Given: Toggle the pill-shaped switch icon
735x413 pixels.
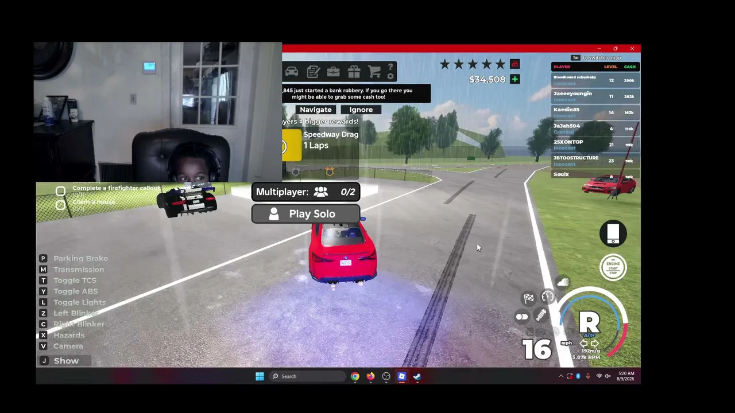Looking at the screenshot, I should [522, 317].
